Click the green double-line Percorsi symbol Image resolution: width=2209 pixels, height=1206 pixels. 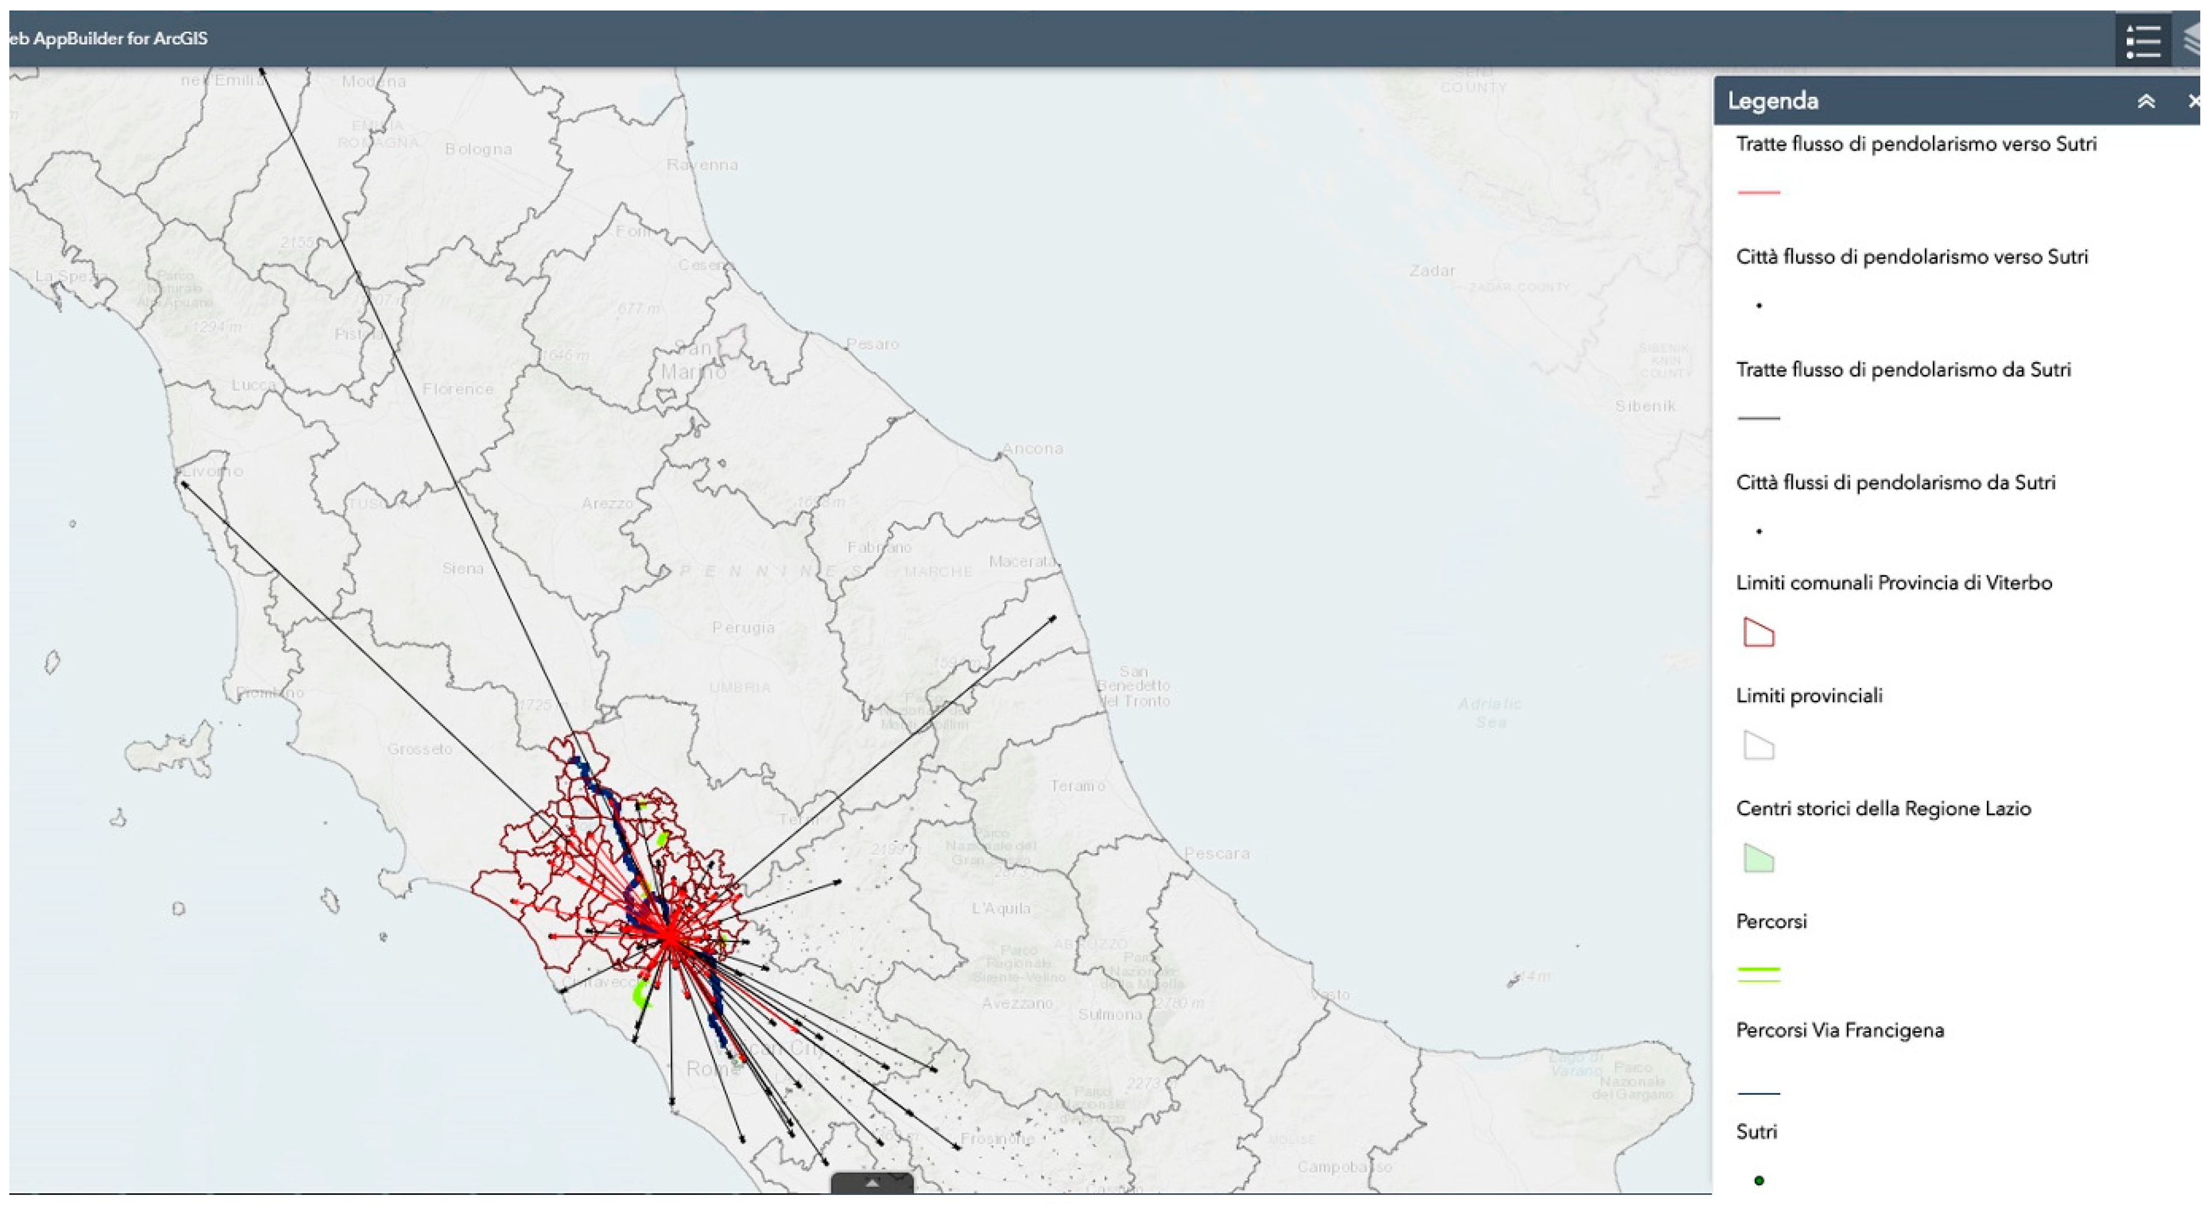[1758, 974]
